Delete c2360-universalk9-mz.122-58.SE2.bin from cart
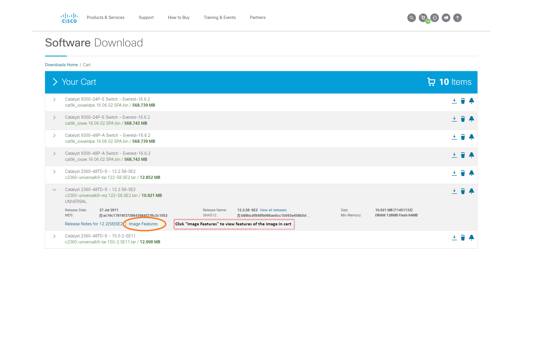550x344 pixels. point(463,191)
